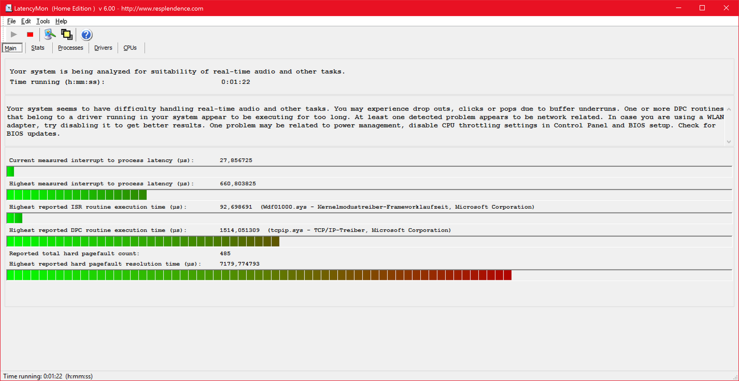The height and width of the screenshot is (381, 739).
Task: Click the time running value 0:01:22
Action: tap(236, 82)
